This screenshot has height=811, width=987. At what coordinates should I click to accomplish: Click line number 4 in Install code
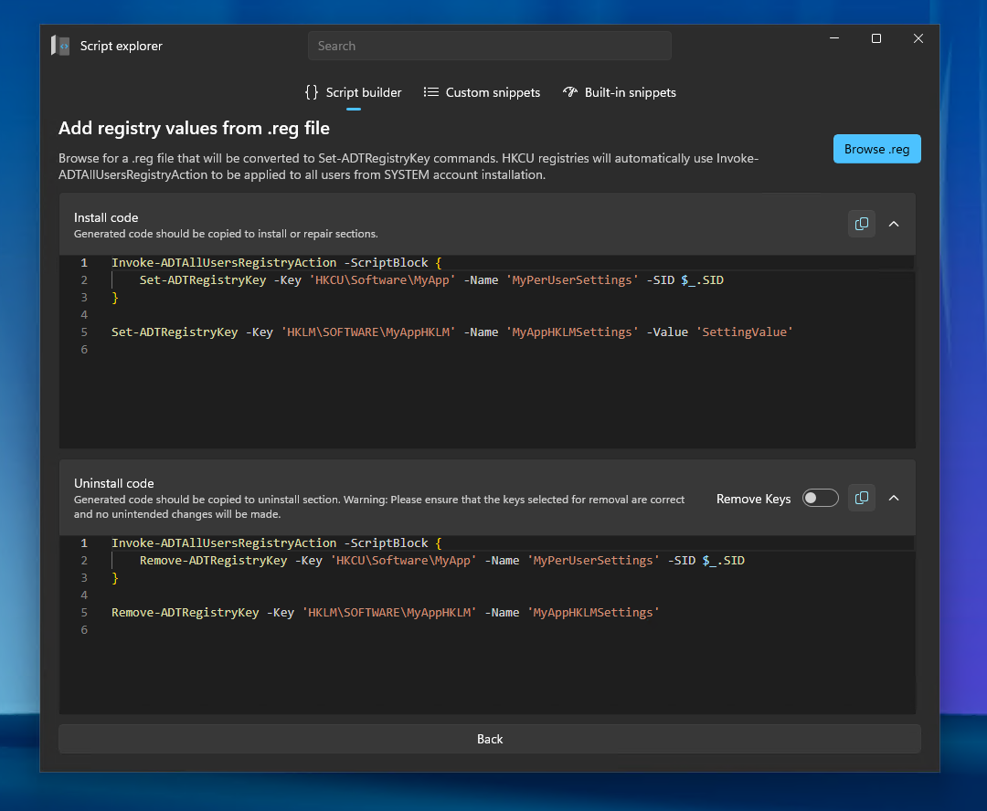pos(84,314)
